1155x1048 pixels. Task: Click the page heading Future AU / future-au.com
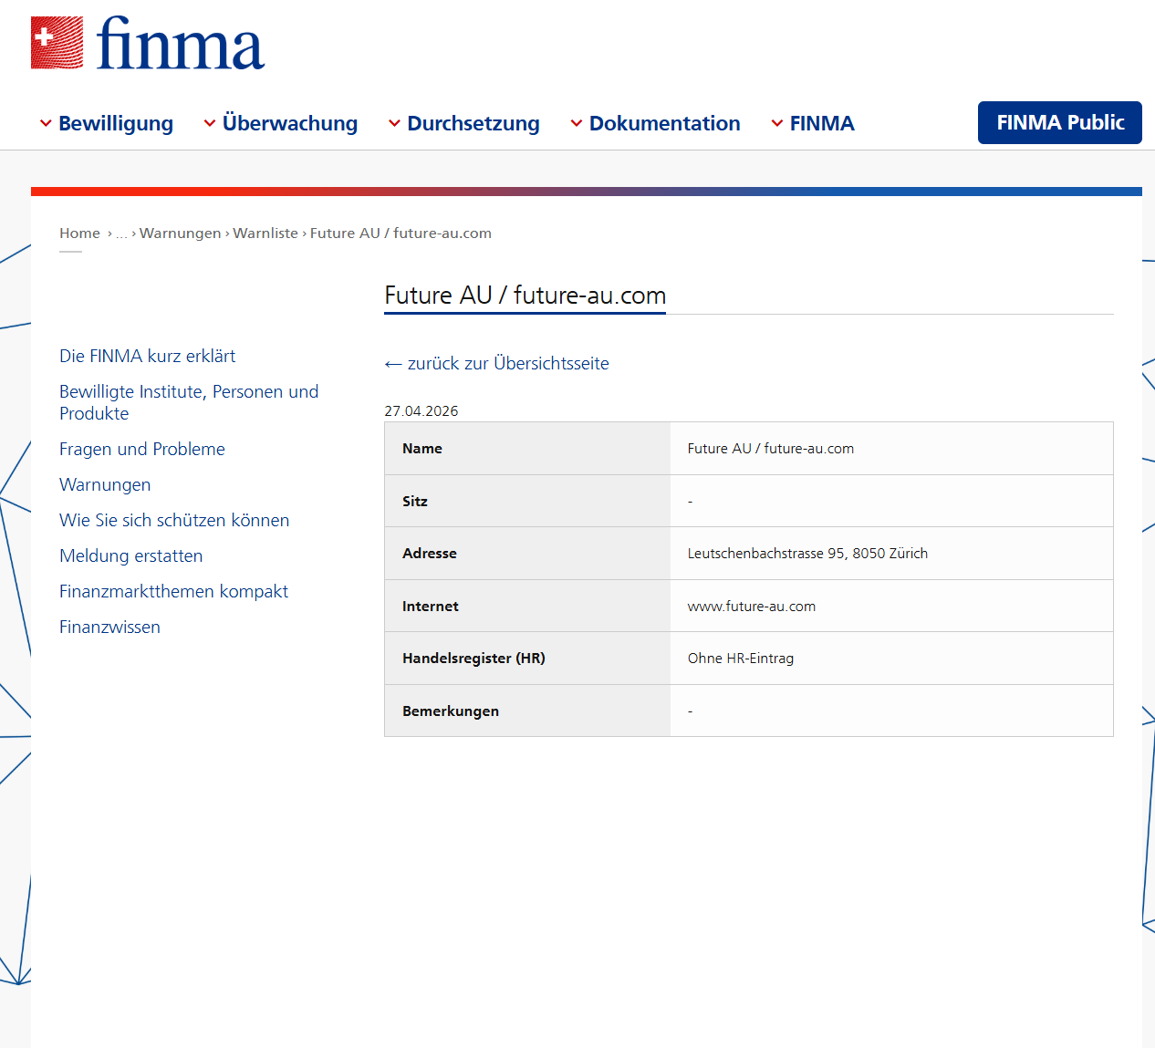525,296
